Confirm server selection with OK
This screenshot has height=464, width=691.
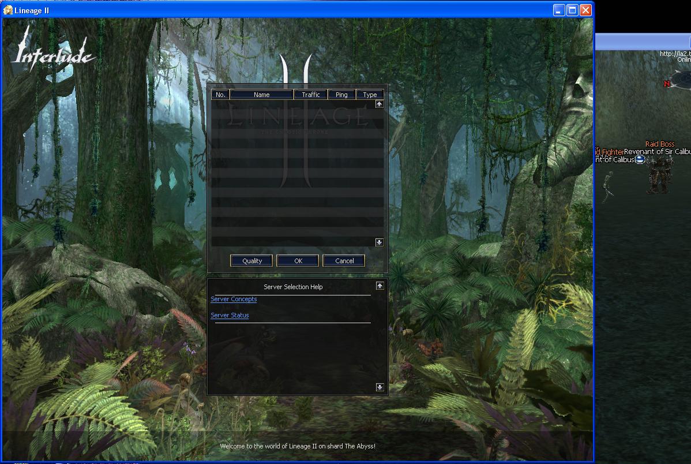click(x=298, y=261)
